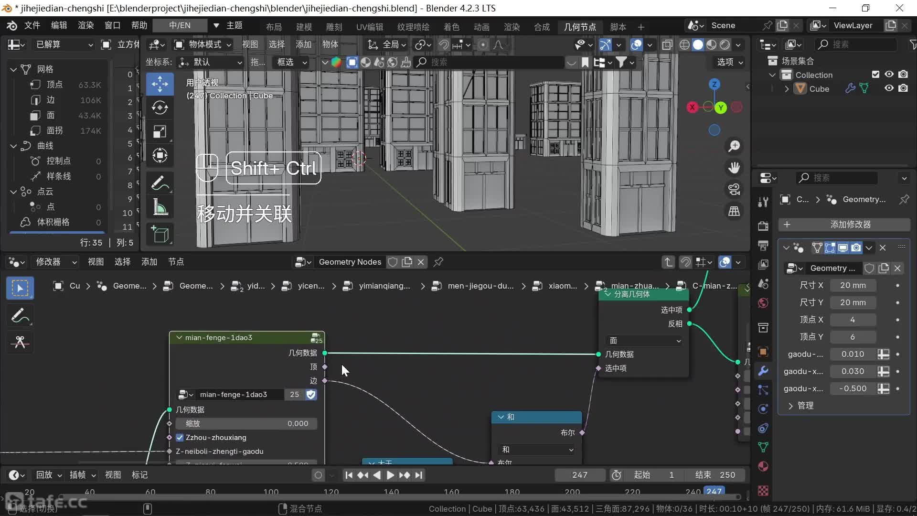
Task: Pin the Geometry Nodes tree
Action: [438, 262]
